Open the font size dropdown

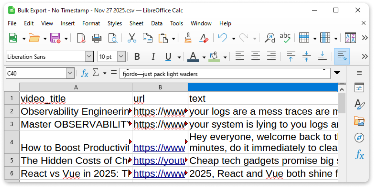click(x=121, y=56)
